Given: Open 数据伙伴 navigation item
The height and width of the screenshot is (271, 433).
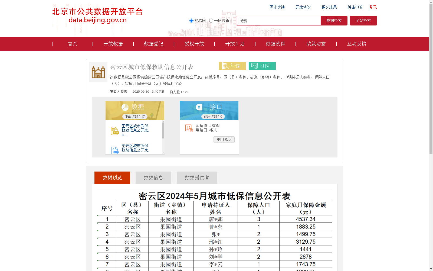Looking at the screenshot, I should [x=275, y=44].
